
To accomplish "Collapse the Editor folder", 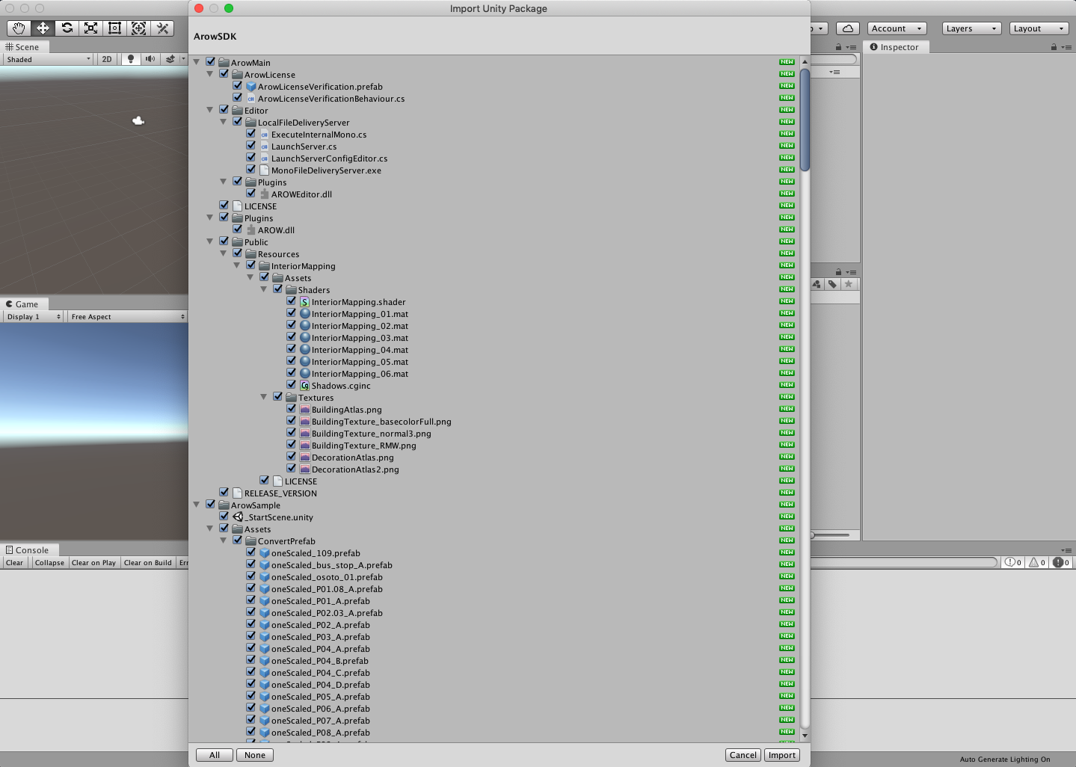I will tap(210, 110).
